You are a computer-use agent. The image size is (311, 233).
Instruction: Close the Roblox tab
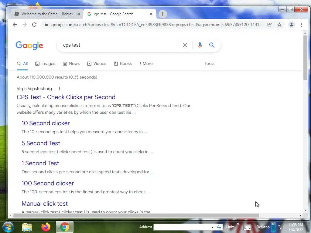coord(79,14)
